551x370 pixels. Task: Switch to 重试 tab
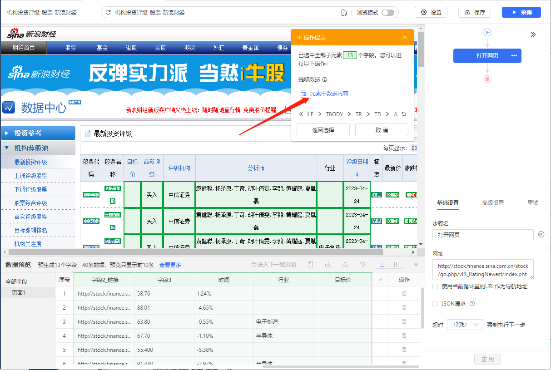(x=533, y=203)
